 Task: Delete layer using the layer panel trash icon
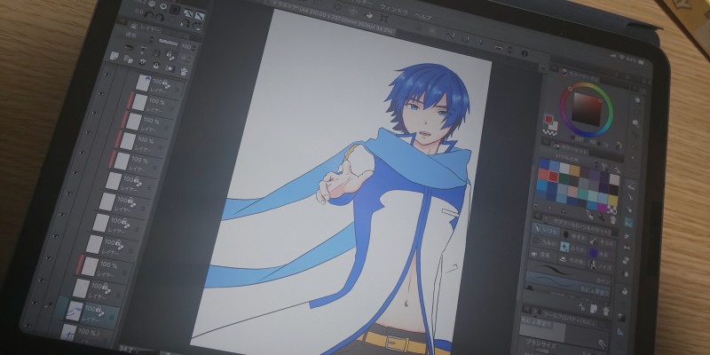click(184, 72)
